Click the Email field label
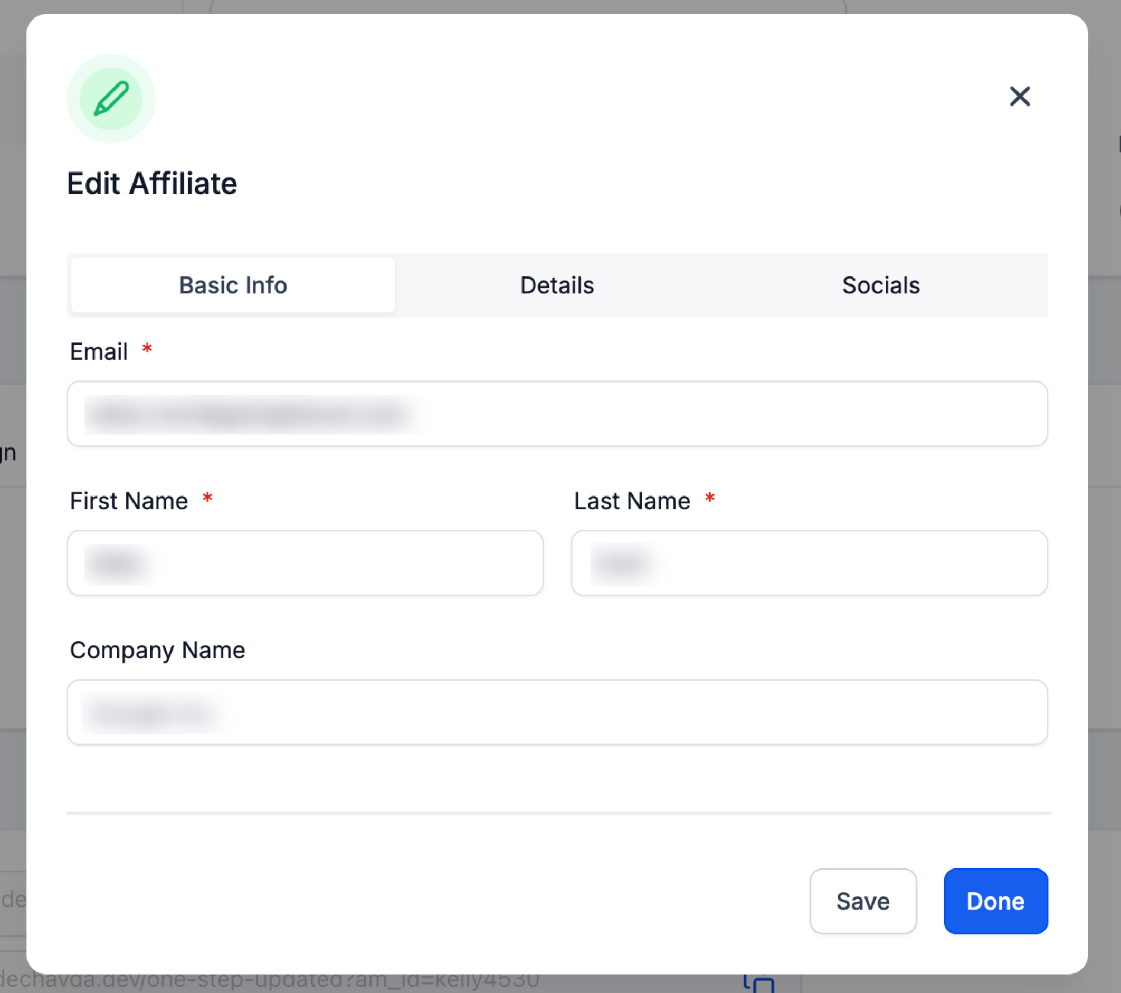 click(x=99, y=351)
